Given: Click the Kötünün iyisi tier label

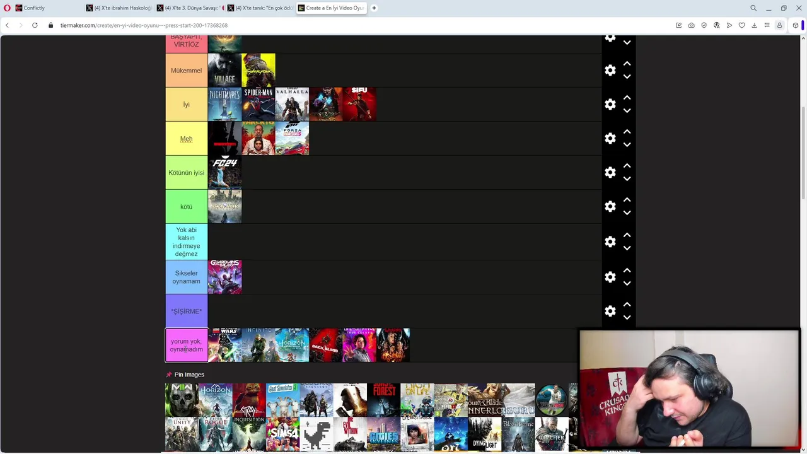Looking at the screenshot, I should point(186,173).
